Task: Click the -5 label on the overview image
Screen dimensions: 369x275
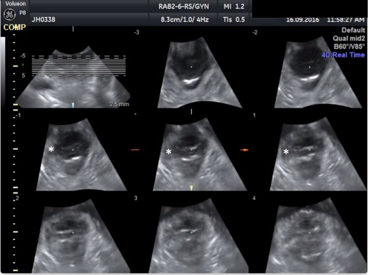Action: coord(23,56)
